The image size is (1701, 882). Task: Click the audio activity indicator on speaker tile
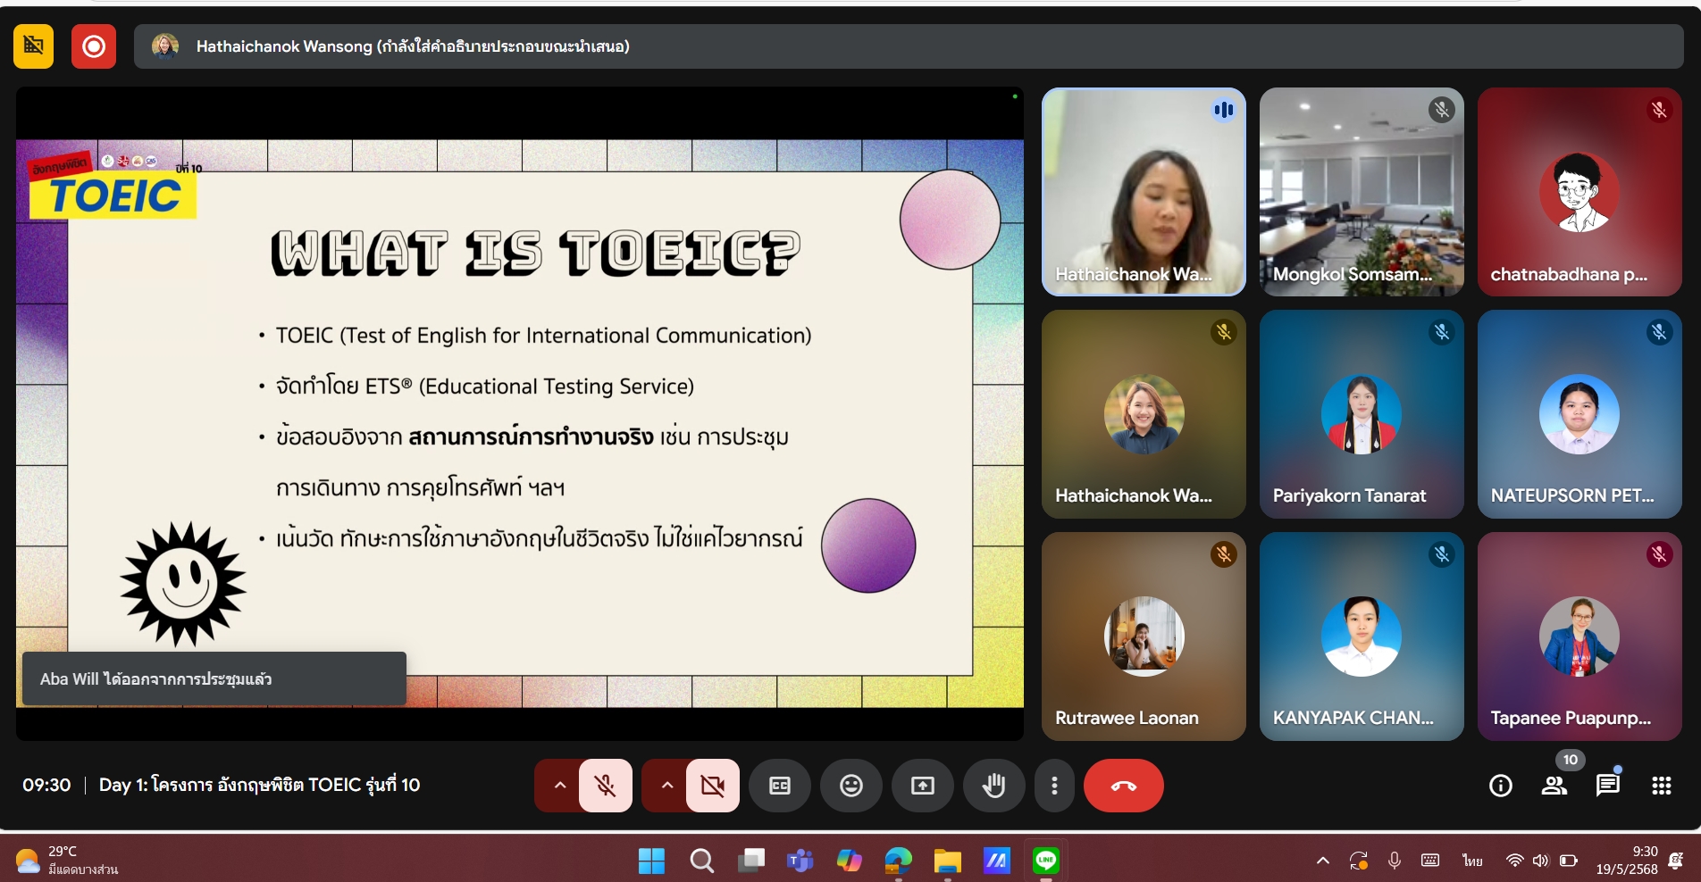(x=1223, y=110)
